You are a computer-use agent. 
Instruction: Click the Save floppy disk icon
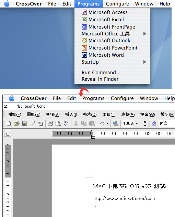pyautogui.click(x=25, y=123)
